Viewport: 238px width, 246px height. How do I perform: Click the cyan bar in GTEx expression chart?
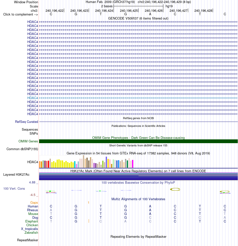pos(75,164)
